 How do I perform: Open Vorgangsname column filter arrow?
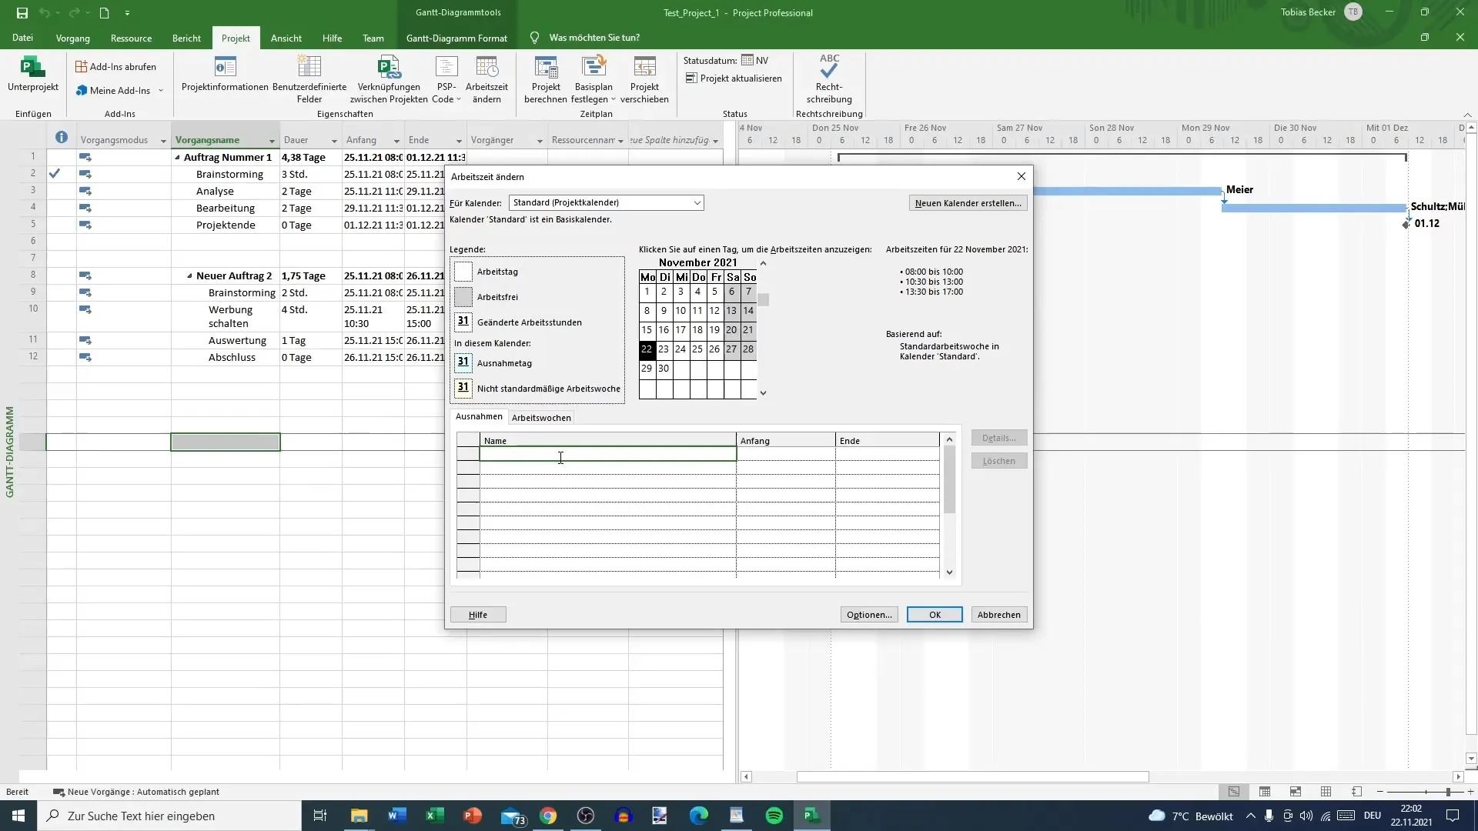(272, 141)
